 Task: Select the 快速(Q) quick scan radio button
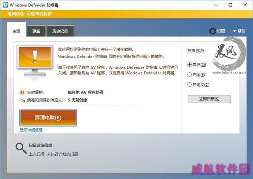(189, 65)
